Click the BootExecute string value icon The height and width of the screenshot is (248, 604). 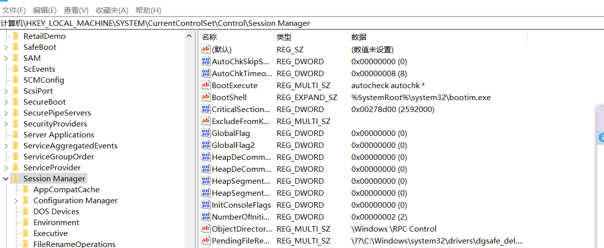[206, 85]
